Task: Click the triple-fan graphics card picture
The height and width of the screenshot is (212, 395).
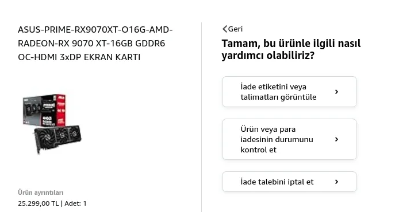Action: [x=57, y=139]
